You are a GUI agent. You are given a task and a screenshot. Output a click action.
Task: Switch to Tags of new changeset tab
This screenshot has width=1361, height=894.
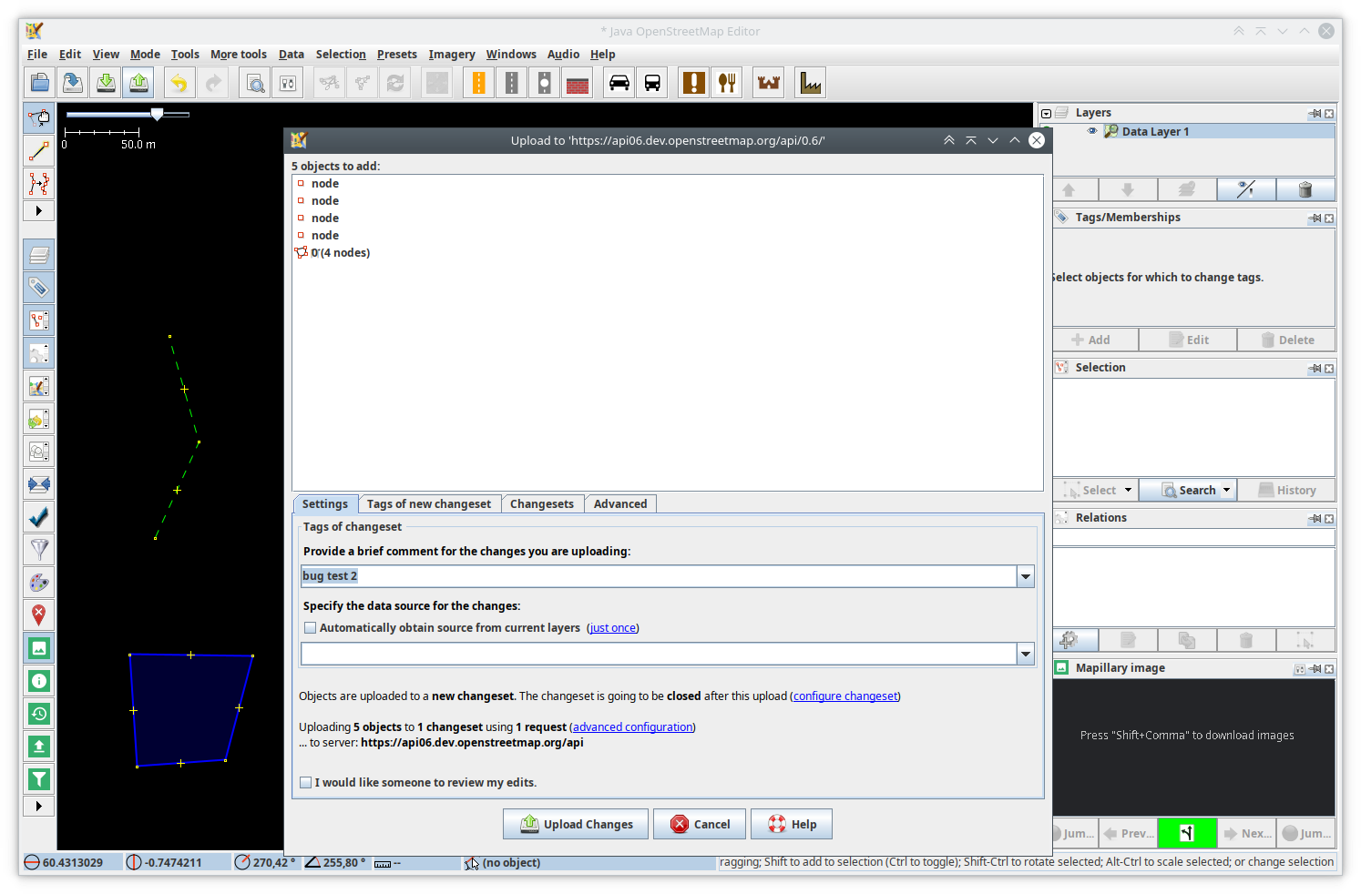428,504
